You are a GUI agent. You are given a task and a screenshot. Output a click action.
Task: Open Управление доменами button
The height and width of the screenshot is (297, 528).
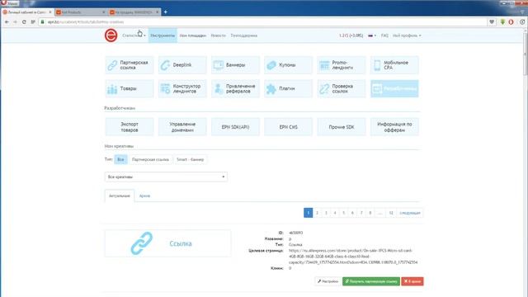[182, 127]
